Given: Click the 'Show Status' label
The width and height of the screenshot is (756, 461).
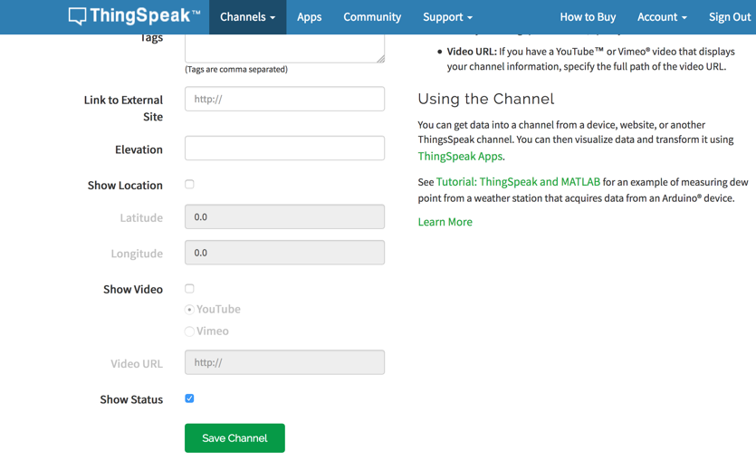Looking at the screenshot, I should (x=131, y=399).
